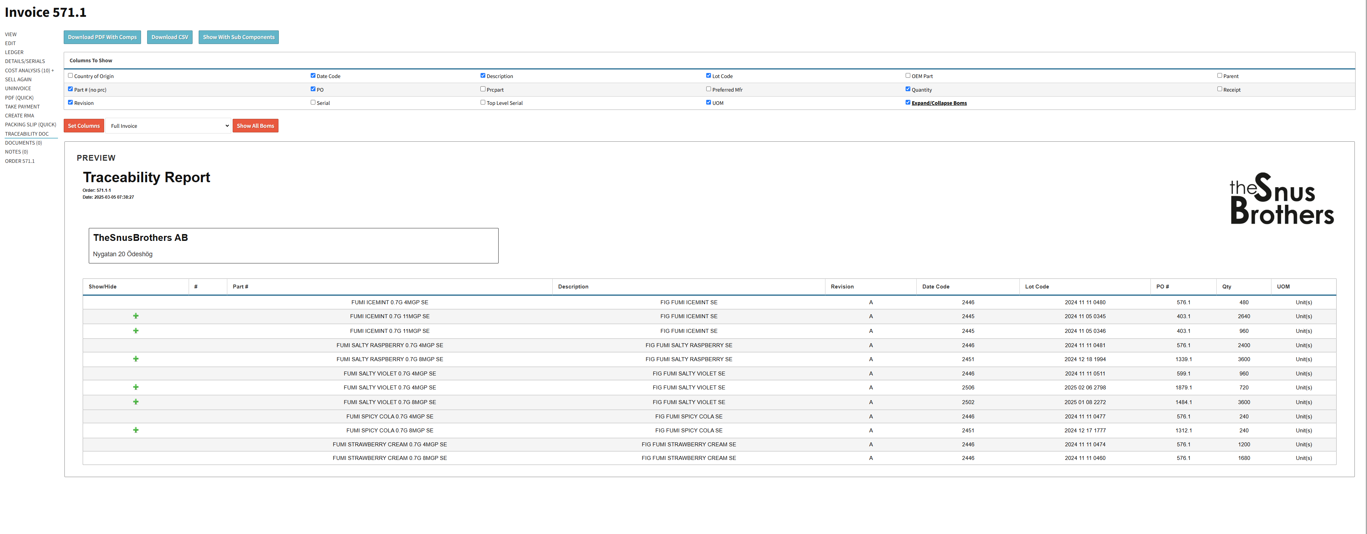This screenshot has width=1367, height=534.
Task: Select TAKE PAYMENT in sidebar
Action: click(x=22, y=107)
